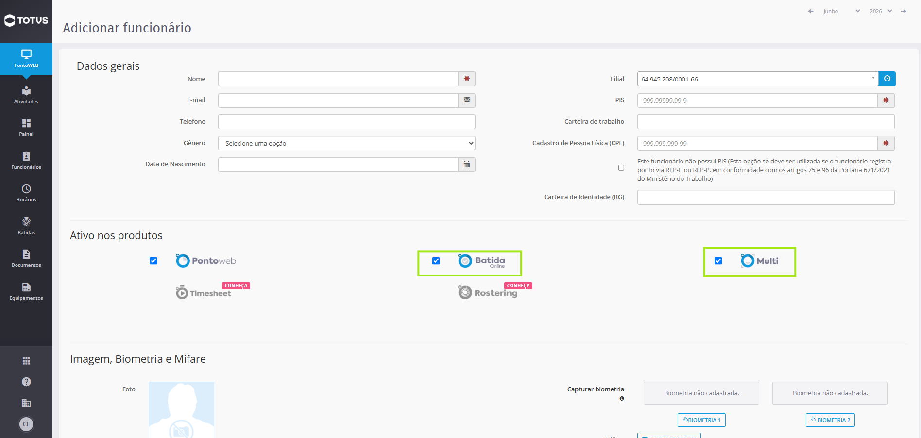Open Batidas with the fingerprint icon
Screen dimensions: 921x438
click(x=26, y=226)
